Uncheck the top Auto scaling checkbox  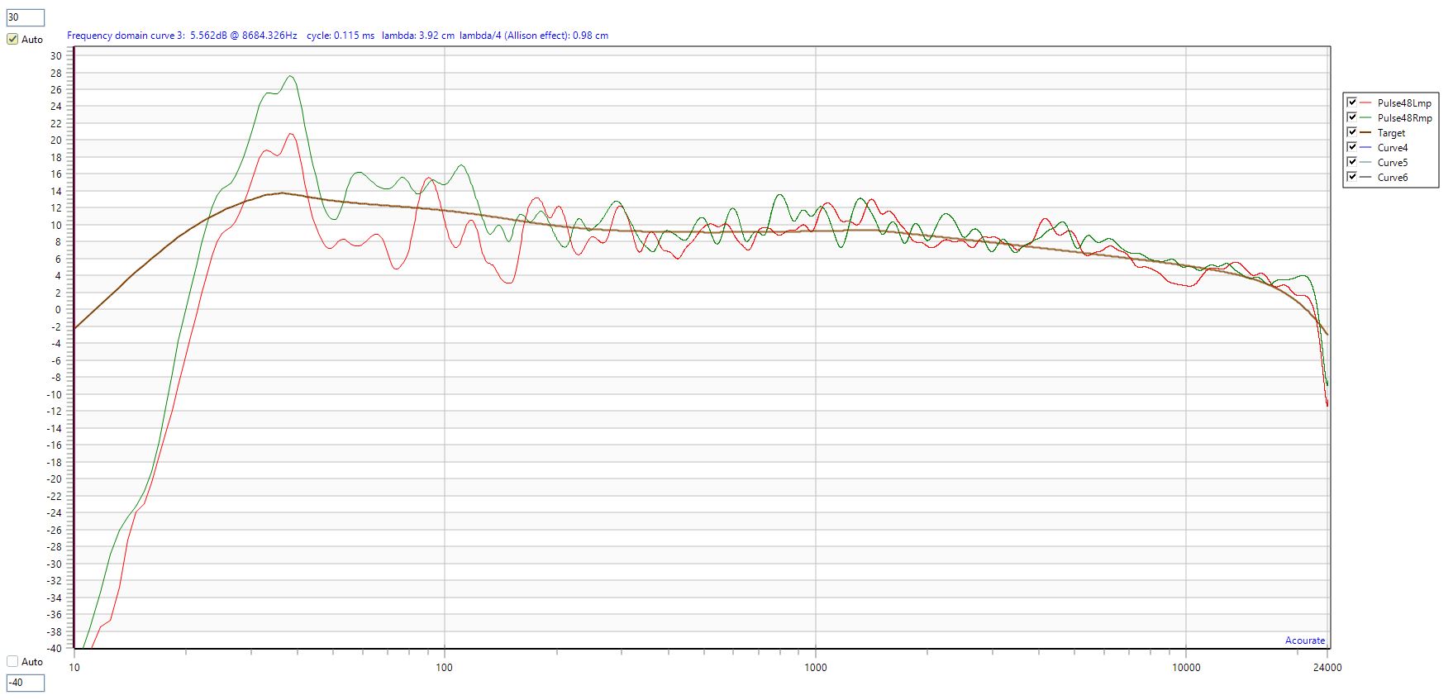(x=12, y=39)
